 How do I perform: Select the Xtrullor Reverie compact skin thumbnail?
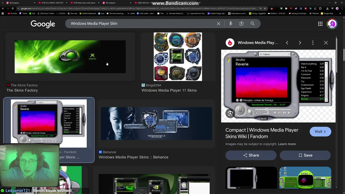pyautogui.click(x=49, y=123)
